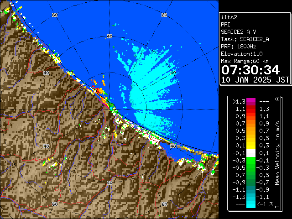Select the 'Elevation:1.0' text

point(242,54)
